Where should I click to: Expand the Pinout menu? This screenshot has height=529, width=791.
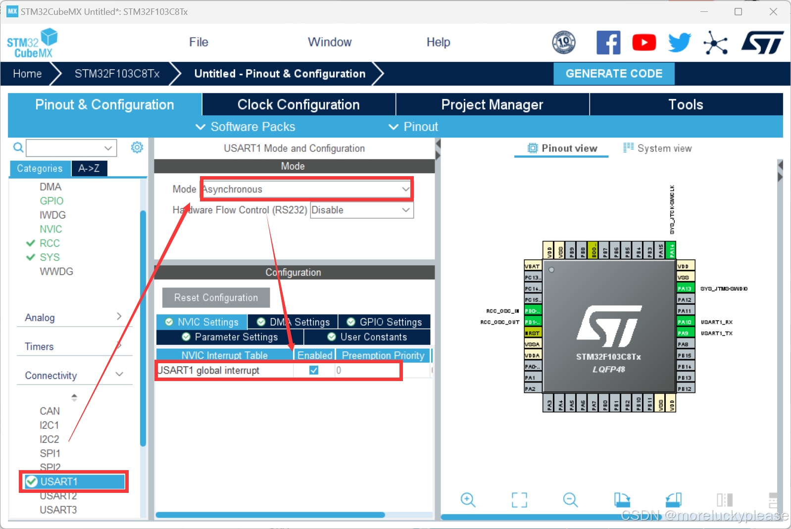(414, 127)
